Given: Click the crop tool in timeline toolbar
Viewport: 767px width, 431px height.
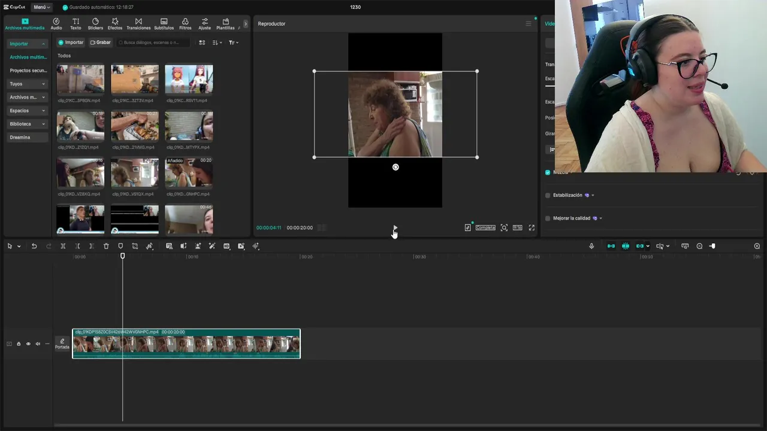Looking at the screenshot, I should pos(135,246).
